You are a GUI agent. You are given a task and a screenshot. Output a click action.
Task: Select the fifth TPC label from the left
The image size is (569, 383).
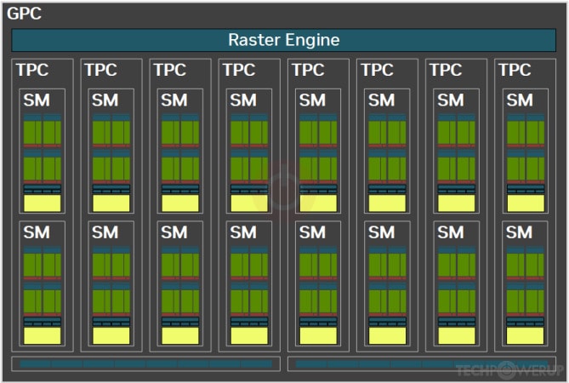tap(308, 71)
